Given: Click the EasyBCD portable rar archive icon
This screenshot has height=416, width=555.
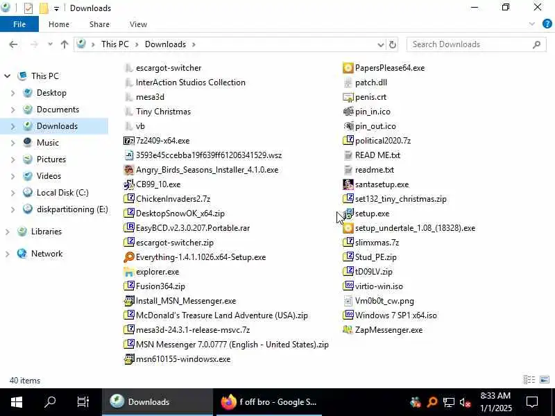Looking at the screenshot, I should click(129, 228).
